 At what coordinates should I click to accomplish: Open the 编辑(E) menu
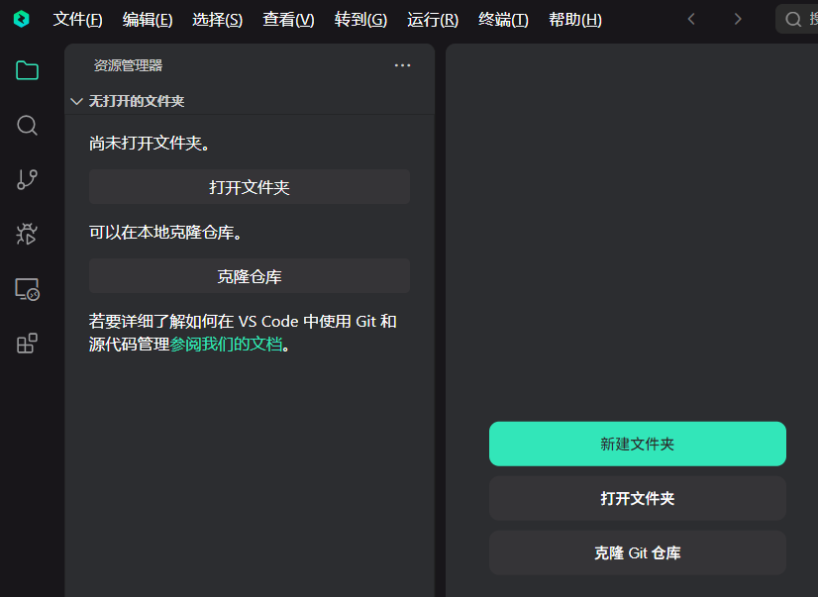[148, 20]
